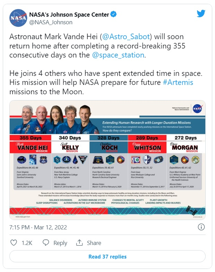The image size is (215, 272).
Task: Open the tweet info icon
Action: point(201,227)
